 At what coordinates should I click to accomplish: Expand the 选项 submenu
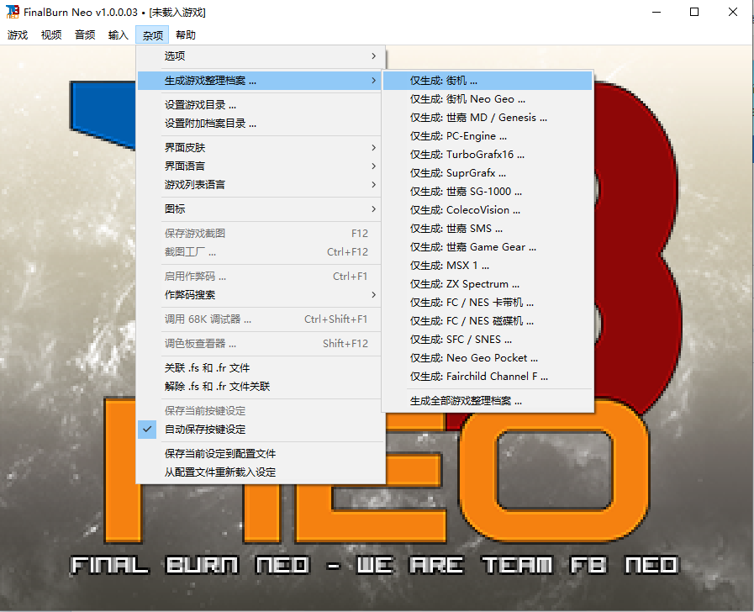tap(261, 55)
